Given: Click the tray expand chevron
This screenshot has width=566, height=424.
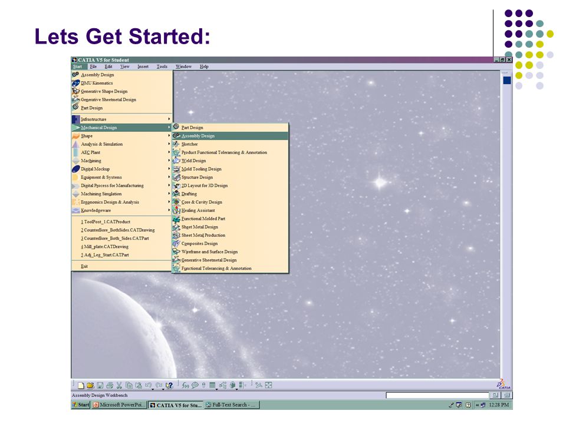Looking at the screenshot, I should (x=477, y=405).
